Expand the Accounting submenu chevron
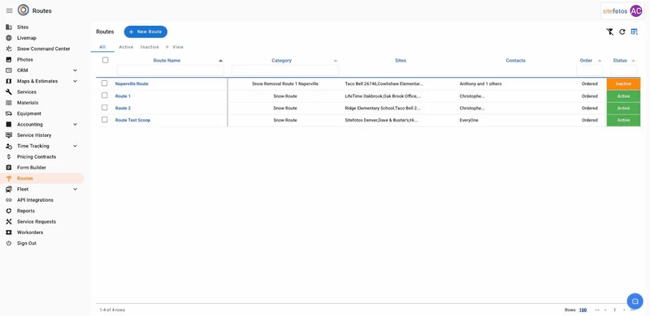 coord(75,124)
